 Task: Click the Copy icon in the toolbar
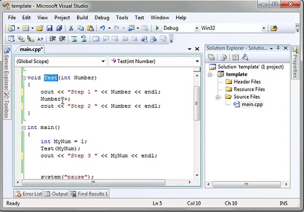tap(80, 28)
